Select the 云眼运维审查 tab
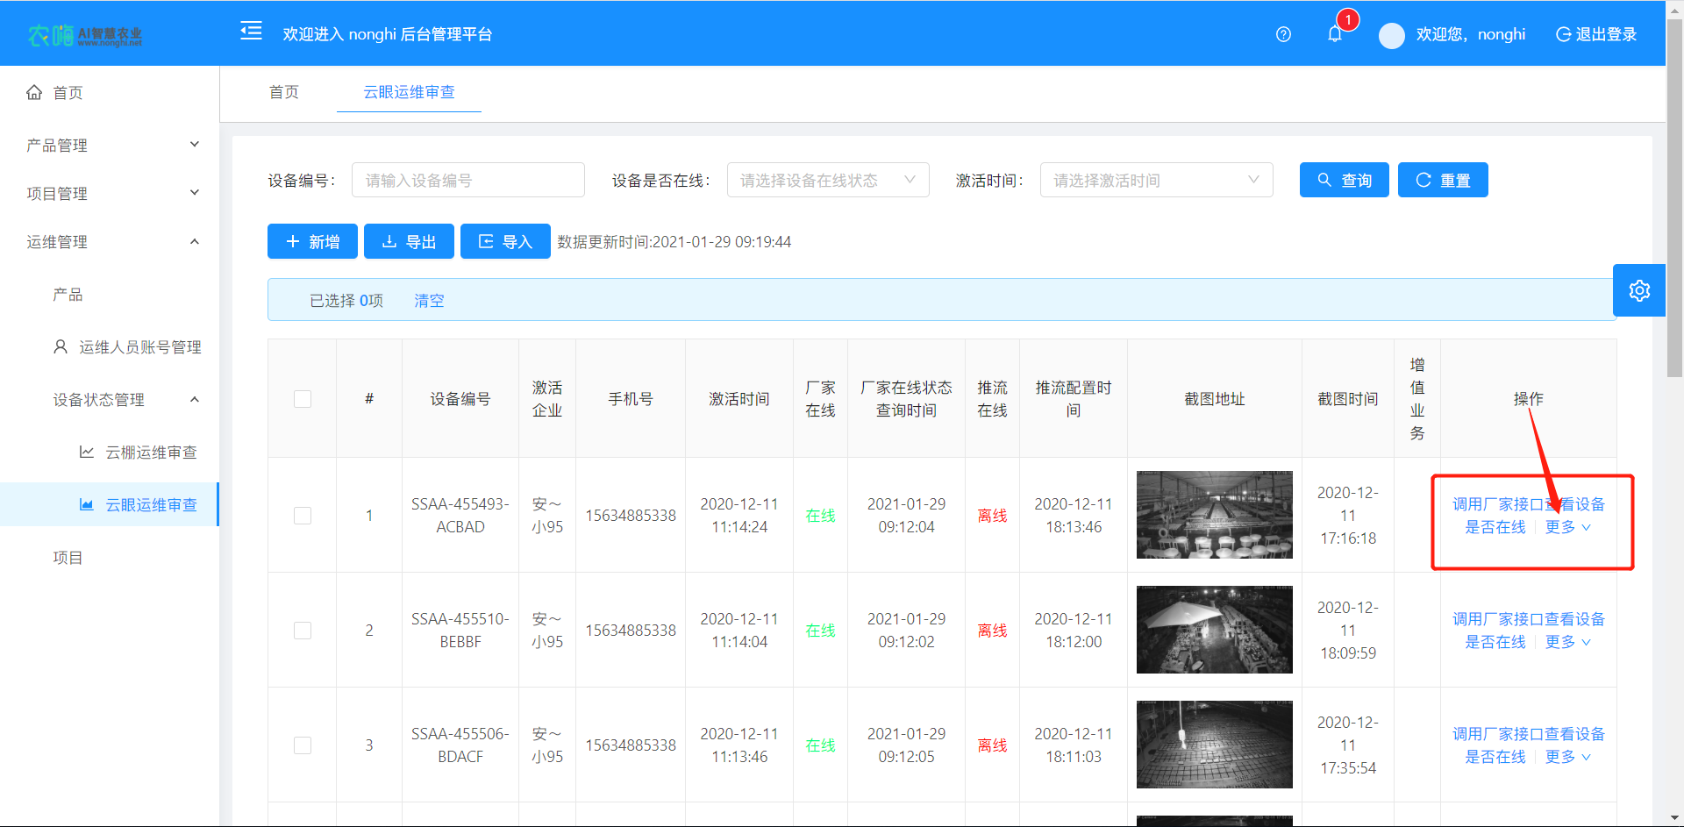Viewport: 1684px width, 827px height. [x=409, y=92]
